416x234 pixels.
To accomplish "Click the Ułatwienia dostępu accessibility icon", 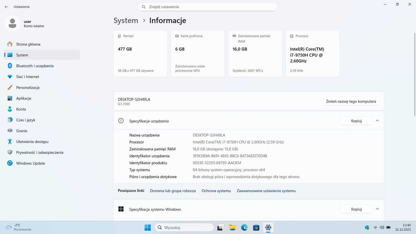I will coord(10,141).
